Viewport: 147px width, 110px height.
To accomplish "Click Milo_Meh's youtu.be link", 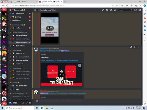I will click(67, 93).
